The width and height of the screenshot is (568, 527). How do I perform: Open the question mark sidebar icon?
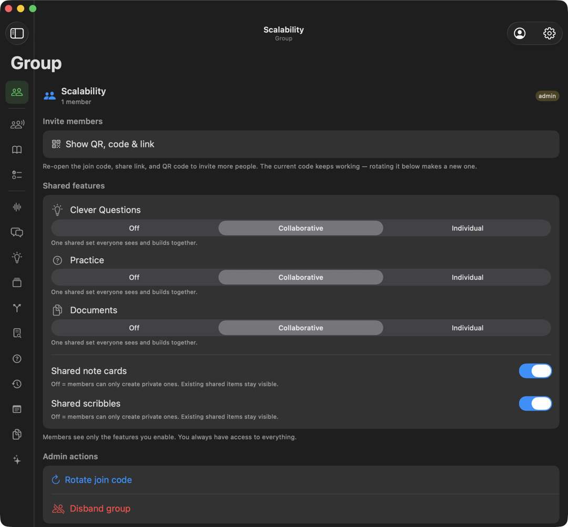(x=17, y=359)
